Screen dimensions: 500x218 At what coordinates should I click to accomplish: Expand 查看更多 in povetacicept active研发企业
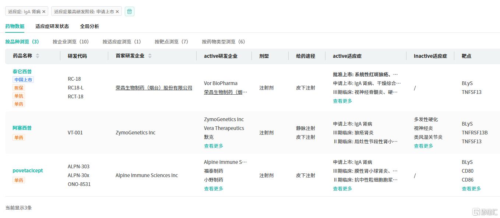(x=214, y=189)
